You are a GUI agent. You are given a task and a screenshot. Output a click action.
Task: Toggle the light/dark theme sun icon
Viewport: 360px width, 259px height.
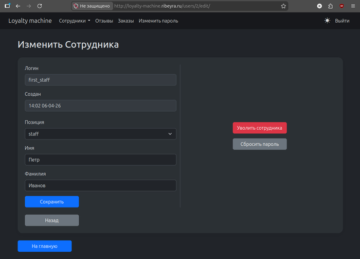327,21
